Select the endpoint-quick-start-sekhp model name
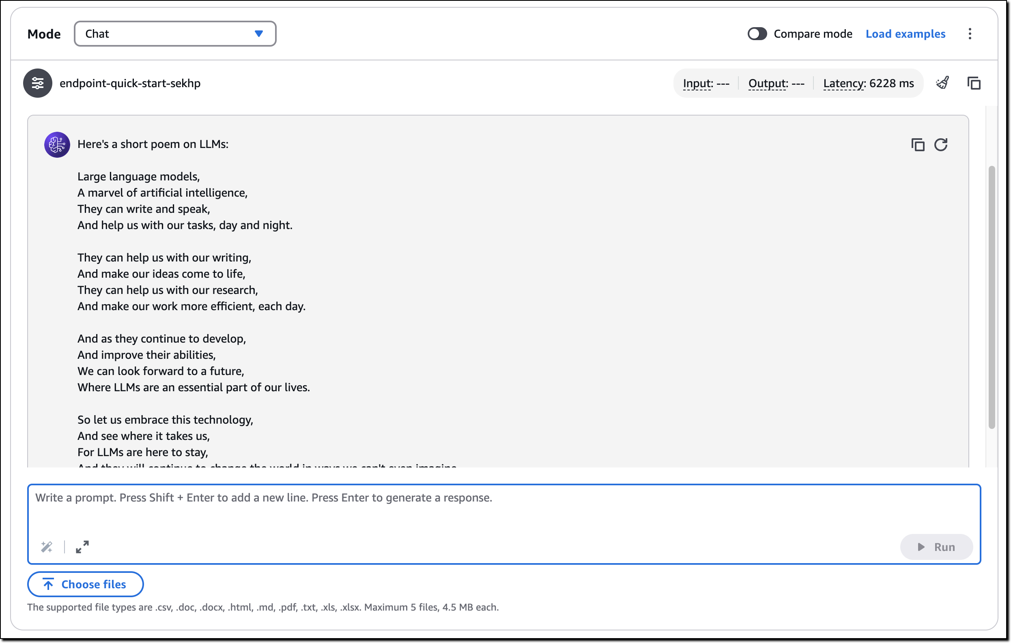This screenshot has width=1011, height=643. pyautogui.click(x=130, y=83)
